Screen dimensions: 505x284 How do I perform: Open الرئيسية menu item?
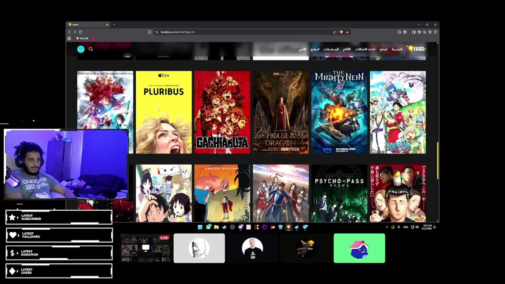[x=397, y=49]
